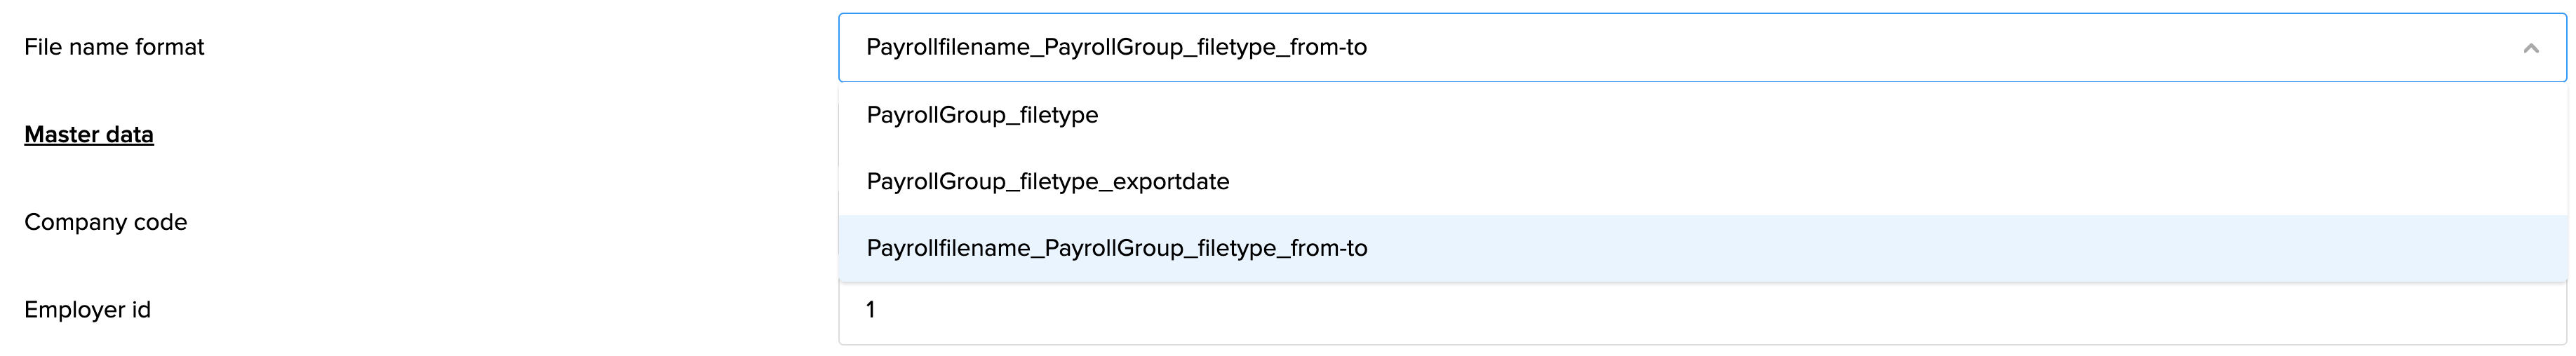Keep the from-to file name format option
This screenshot has width=2576, height=356.
(x=1116, y=248)
